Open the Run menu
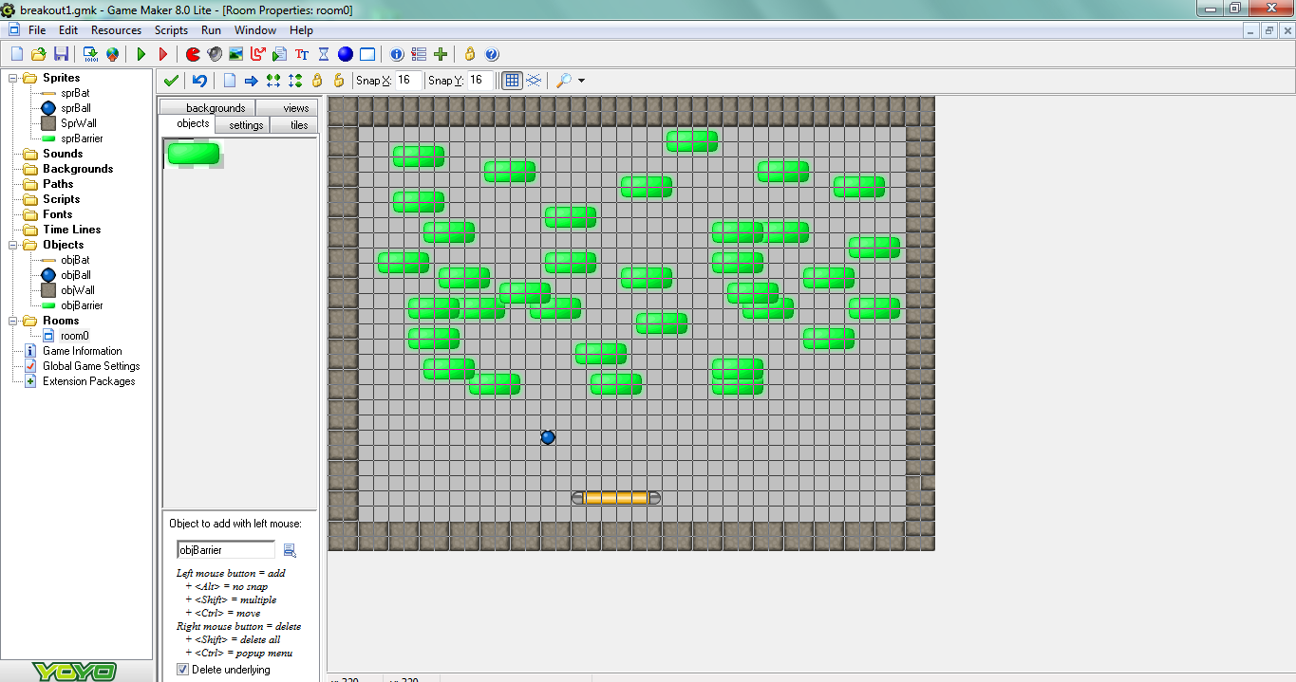Viewport: 1296px width, 682px height. [x=211, y=30]
